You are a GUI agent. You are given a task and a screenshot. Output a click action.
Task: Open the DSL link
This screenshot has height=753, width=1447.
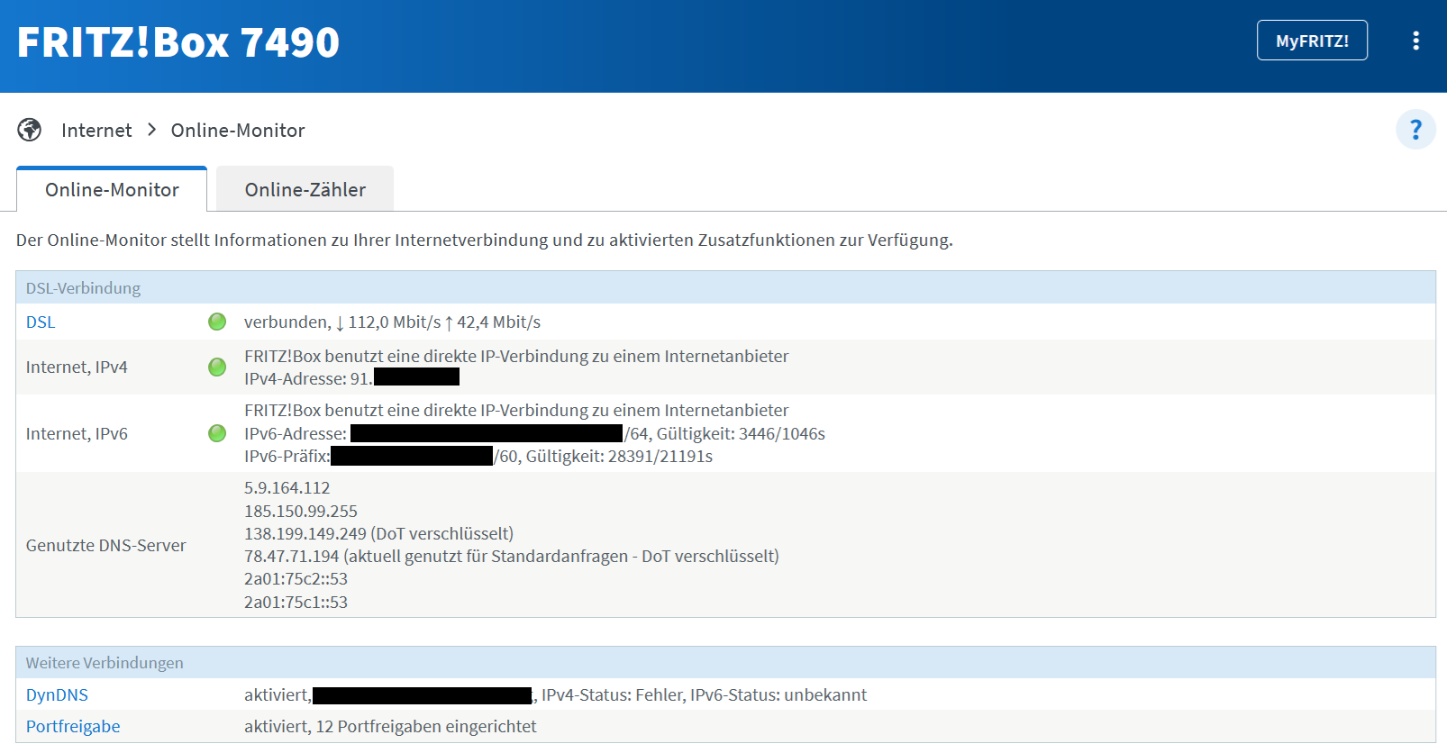41,322
